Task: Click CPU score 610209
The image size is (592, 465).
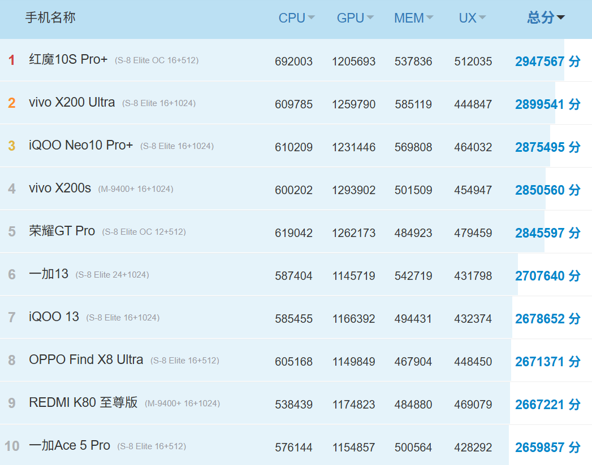Action: (x=293, y=147)
